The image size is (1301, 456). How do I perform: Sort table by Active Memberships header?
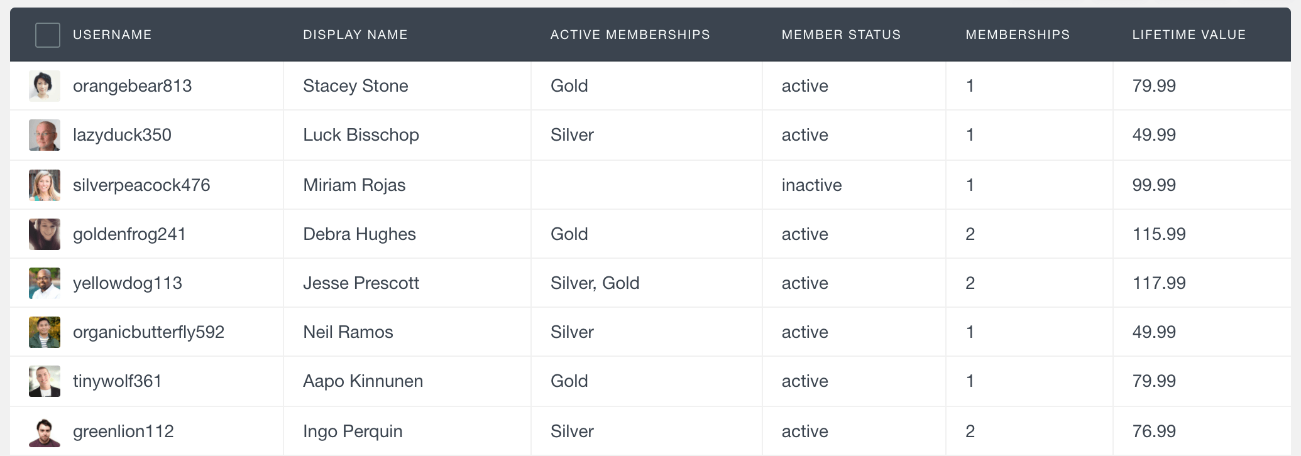point(630,35)
